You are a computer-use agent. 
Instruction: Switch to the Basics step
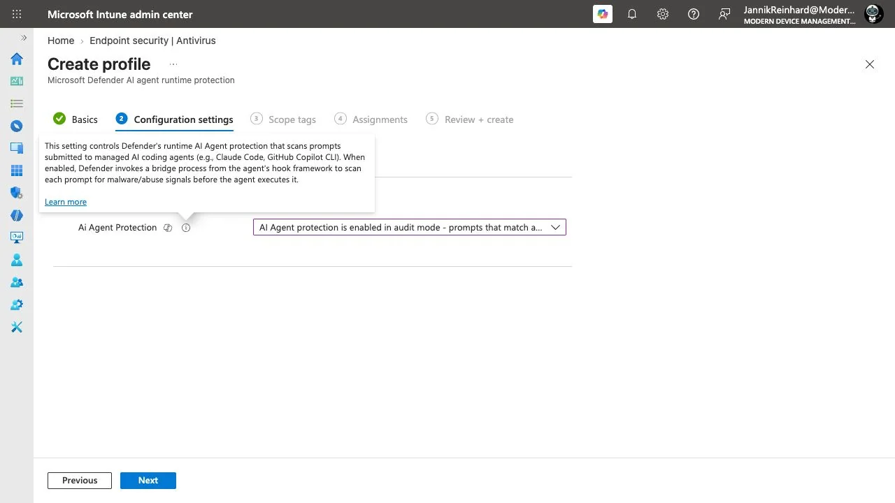pyautogui.click(x=76, y=119)
